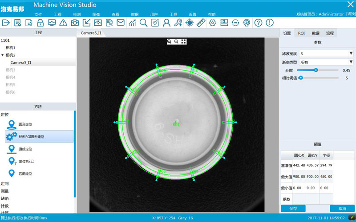The image size is (356, 222).
Task: Collapse the 相机2 tree node
Action: pyautogui.click(x=3, y=55)
